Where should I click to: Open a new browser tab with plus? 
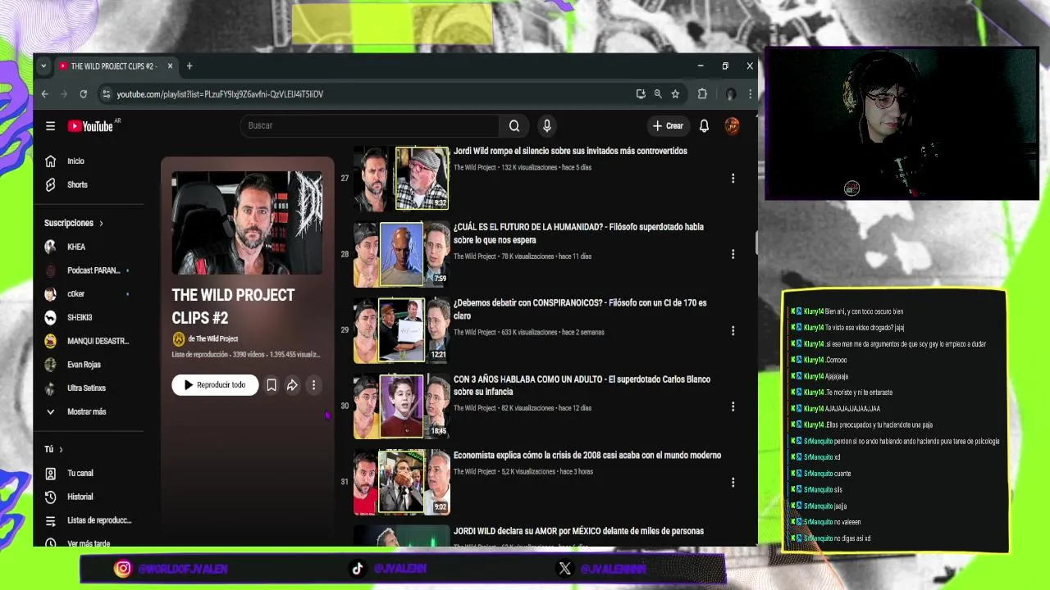pos(189,66)
